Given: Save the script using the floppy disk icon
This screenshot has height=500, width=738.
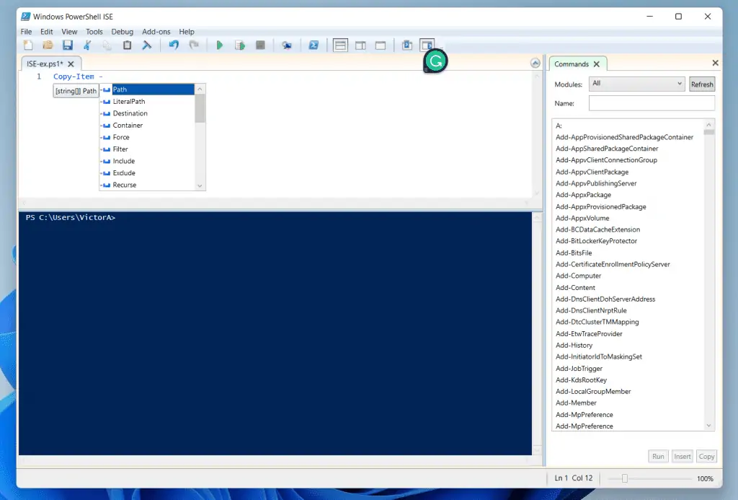Looking at the screenshot, I should (68, 45).
